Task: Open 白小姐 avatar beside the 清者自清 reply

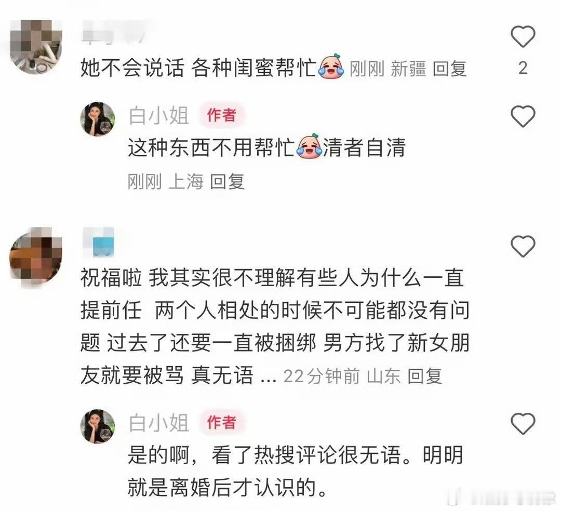Action: click(97, 119)
